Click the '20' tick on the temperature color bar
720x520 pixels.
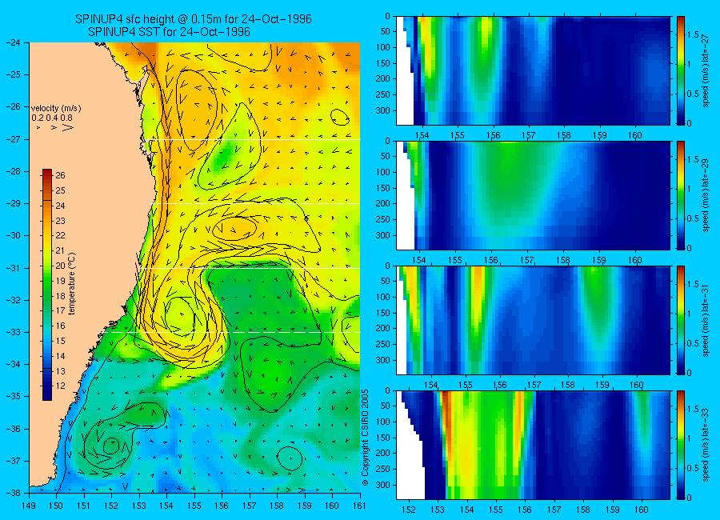(61, 266)
